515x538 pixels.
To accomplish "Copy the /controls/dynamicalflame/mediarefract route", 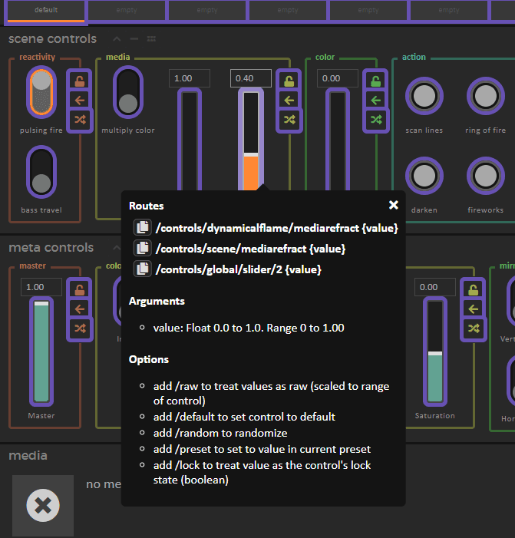I will (142, 228).
